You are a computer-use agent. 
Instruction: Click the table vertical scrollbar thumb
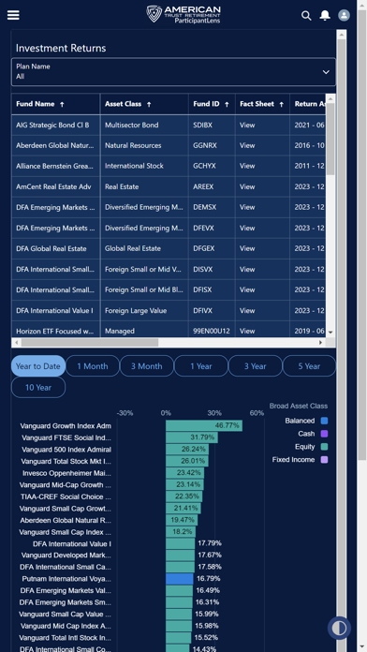tap(330, 139)
